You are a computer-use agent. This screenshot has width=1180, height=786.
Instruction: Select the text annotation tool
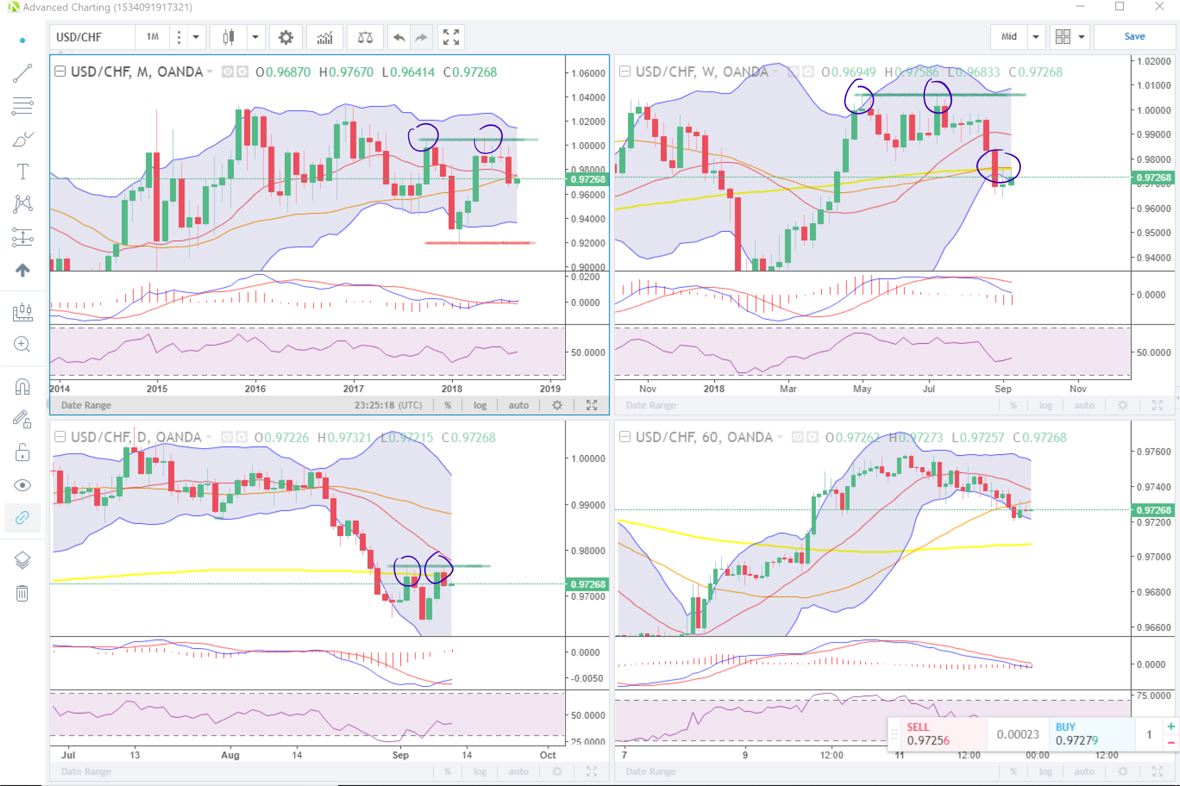(x=23, y=171)
